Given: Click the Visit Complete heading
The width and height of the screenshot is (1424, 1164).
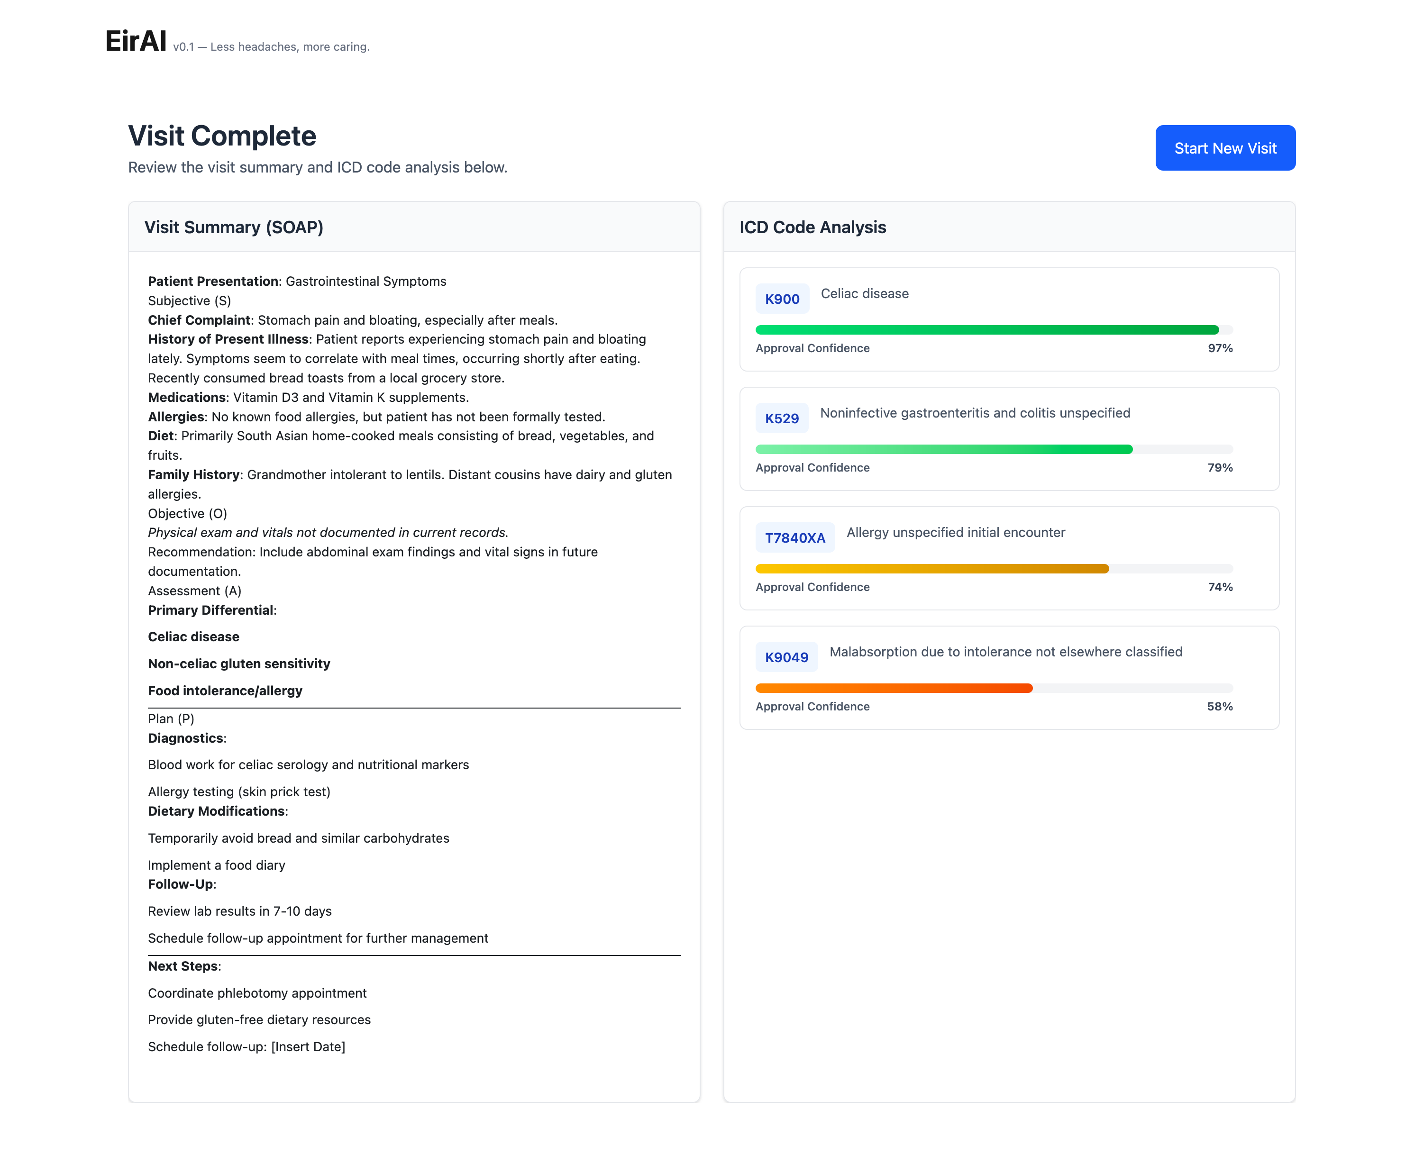Looking at the screenshot, I should 222,136.
